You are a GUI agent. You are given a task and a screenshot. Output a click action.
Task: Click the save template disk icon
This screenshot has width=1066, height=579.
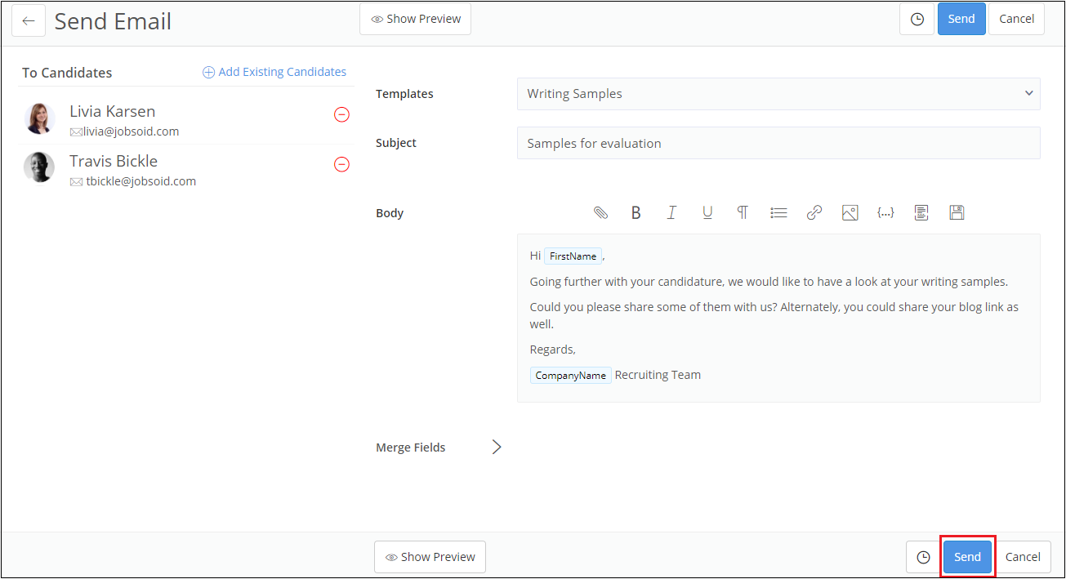[x=957, y=212]
